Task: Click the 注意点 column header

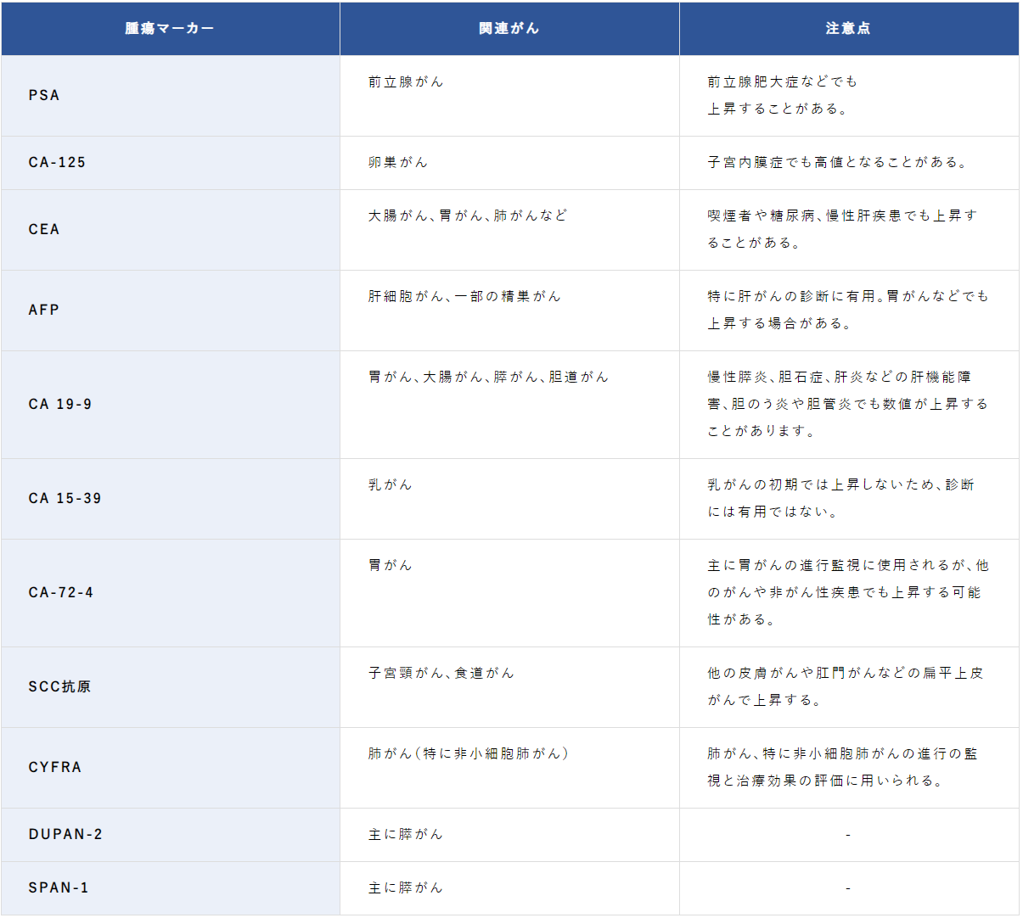Action: [x=849, y=28]
